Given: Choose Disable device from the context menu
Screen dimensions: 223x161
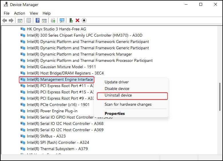Looking at the screenshot, I should coord(117,89).
